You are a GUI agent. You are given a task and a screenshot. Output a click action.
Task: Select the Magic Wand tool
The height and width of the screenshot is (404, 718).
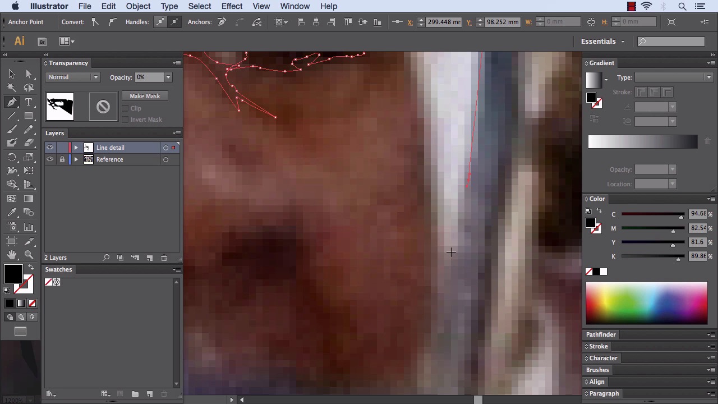coord(12,88)
